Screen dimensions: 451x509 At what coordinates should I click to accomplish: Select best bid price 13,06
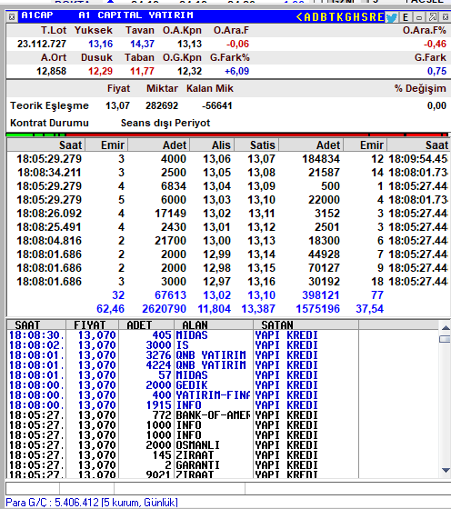[217, 159]
